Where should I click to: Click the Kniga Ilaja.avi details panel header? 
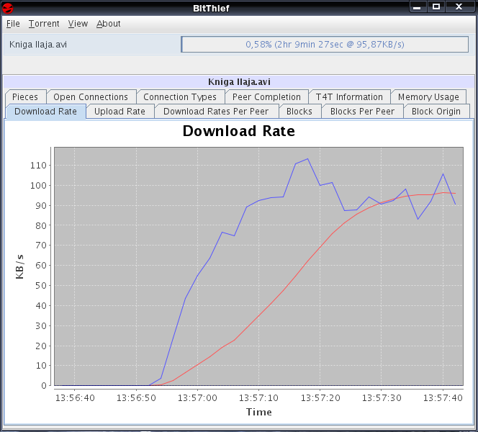click(x=239, y=81)
